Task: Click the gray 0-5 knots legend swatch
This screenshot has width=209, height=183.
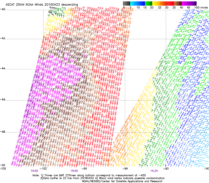Action: (127, 3)
